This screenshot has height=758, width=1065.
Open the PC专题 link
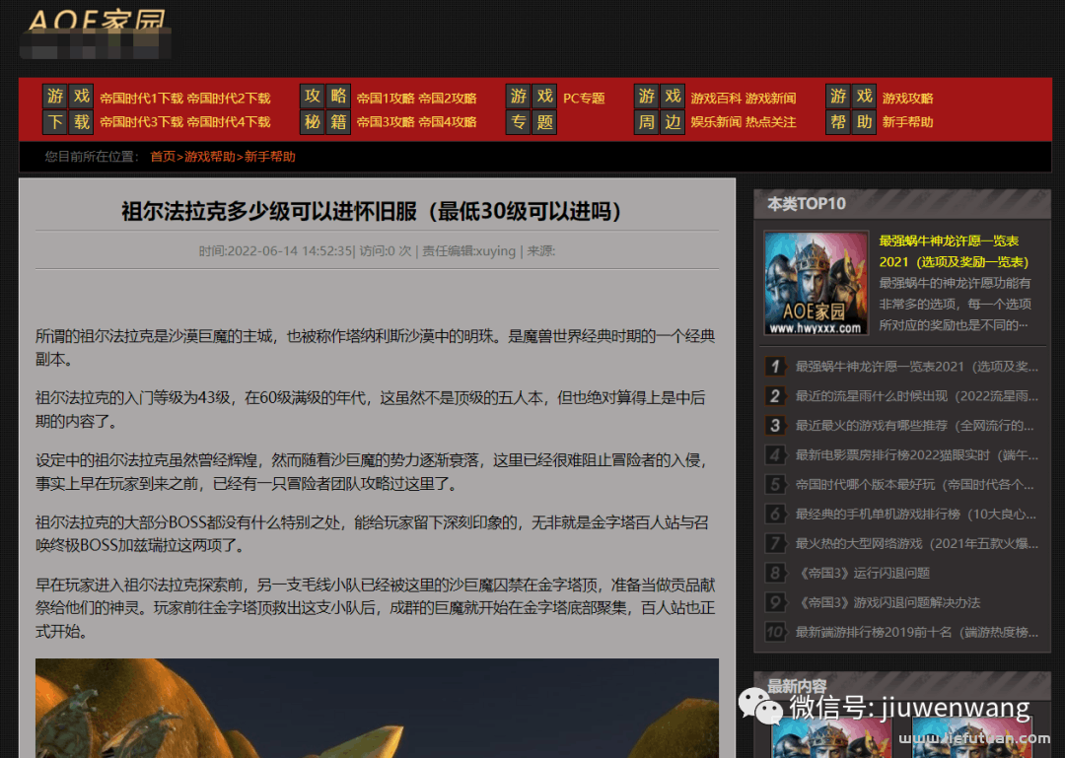pos(584,99)
